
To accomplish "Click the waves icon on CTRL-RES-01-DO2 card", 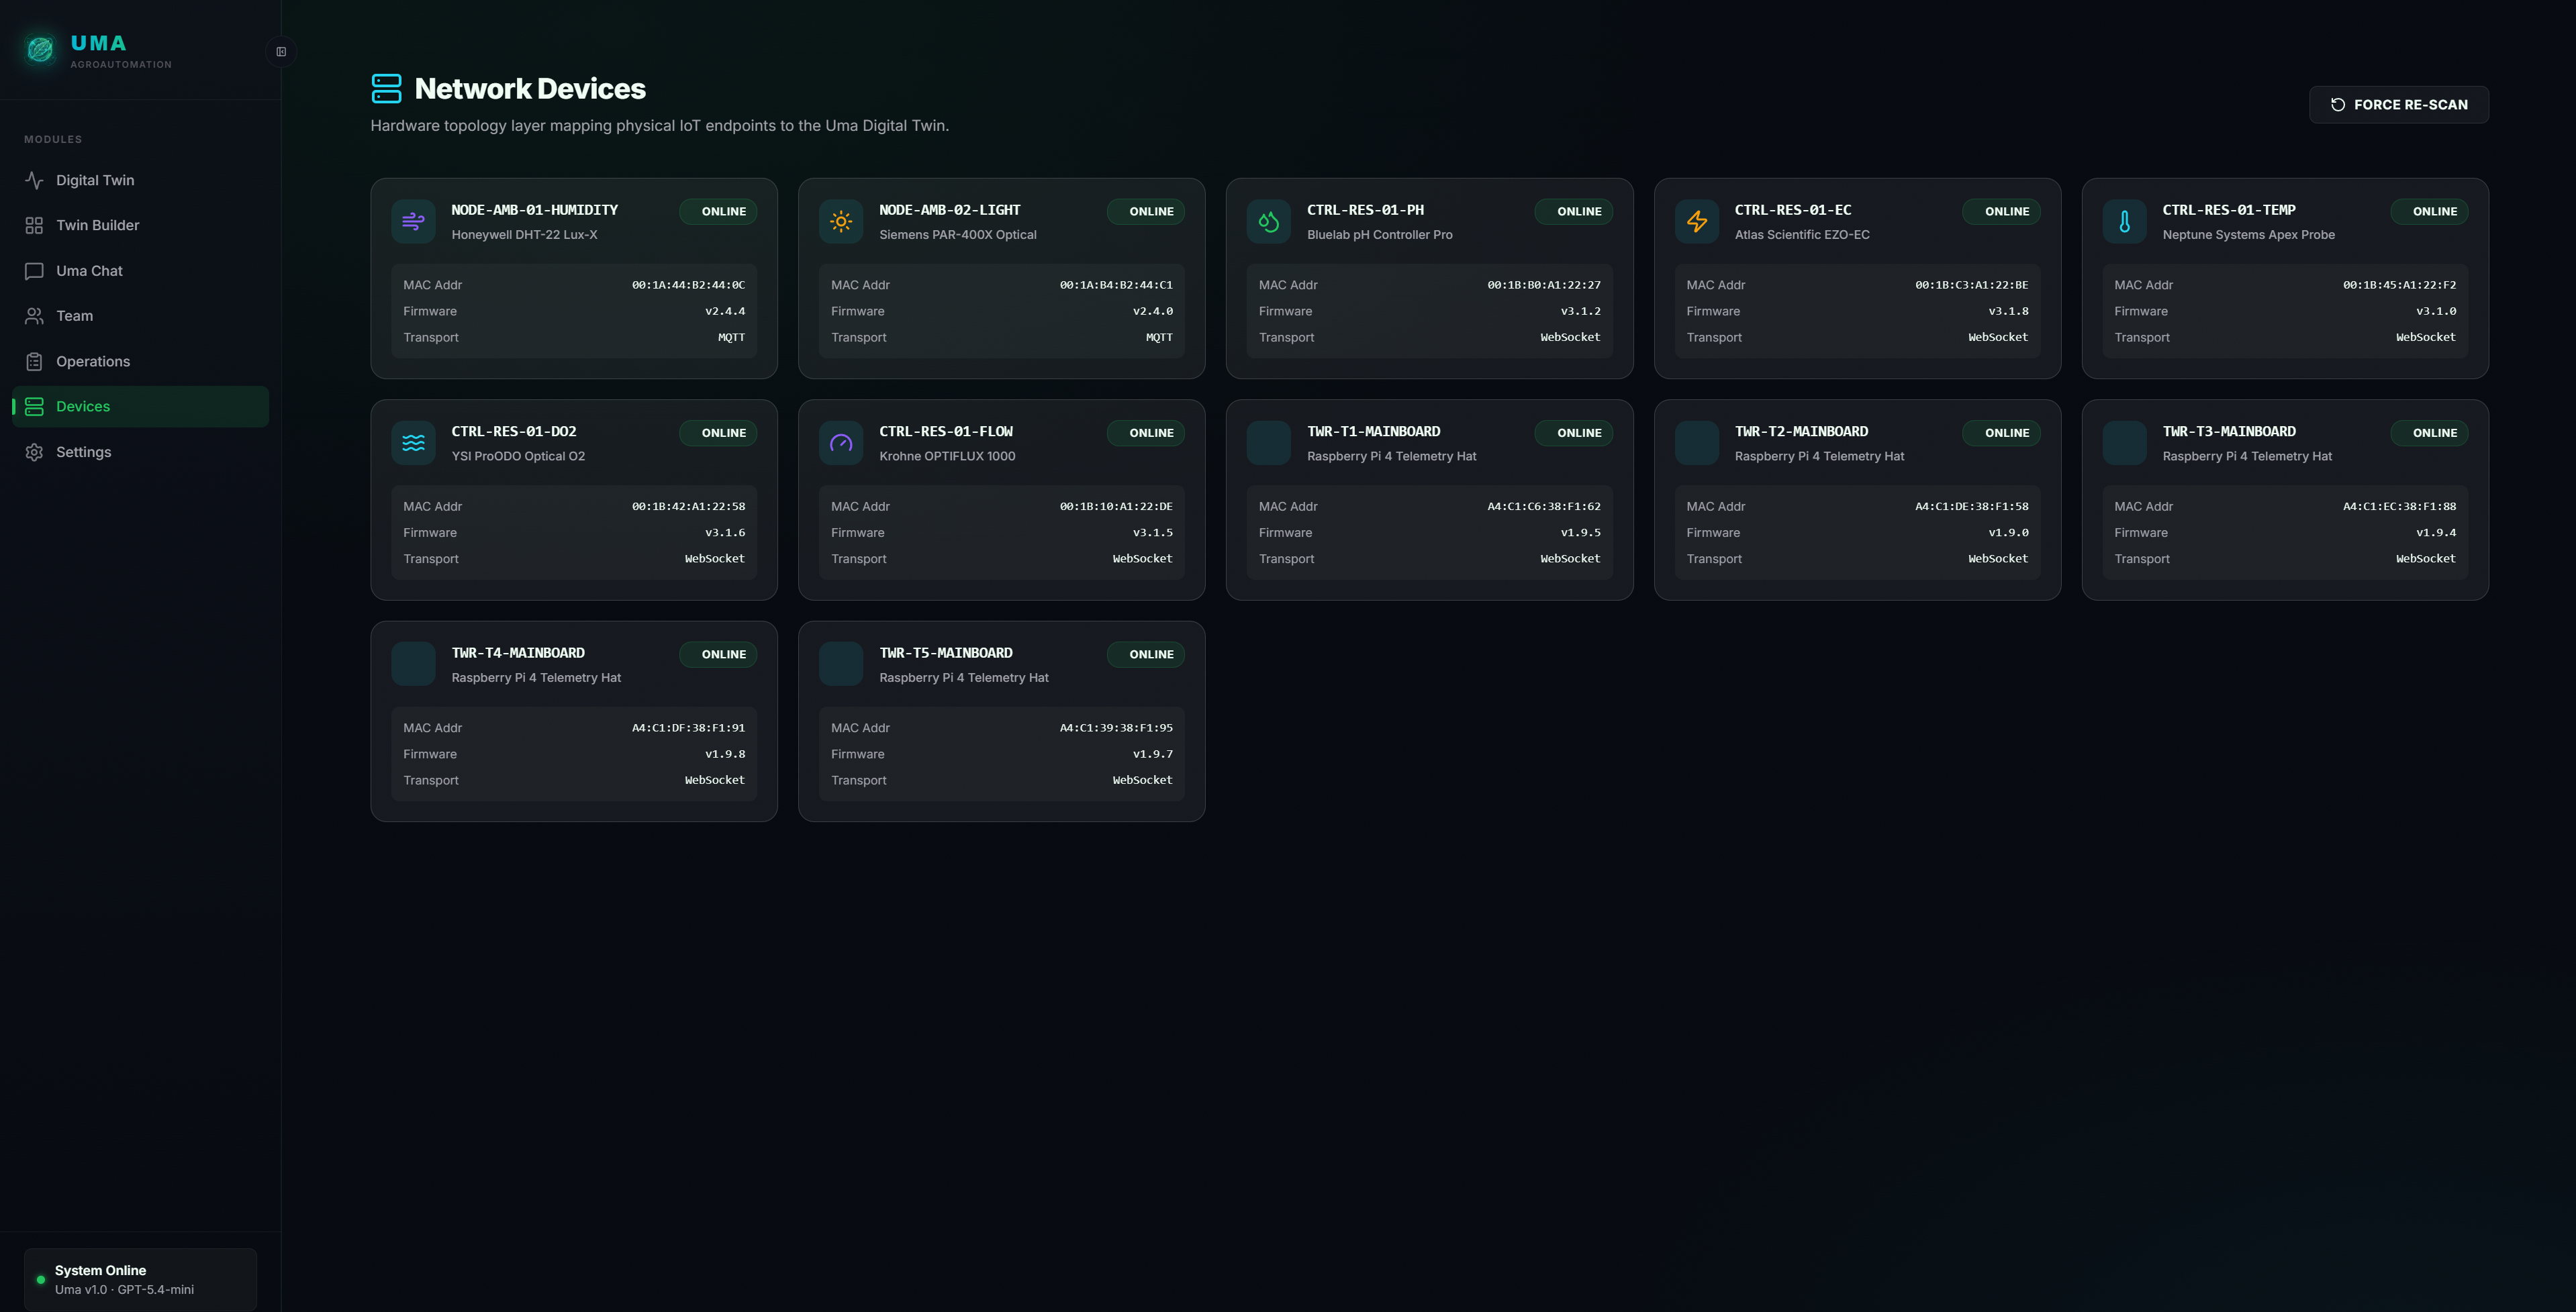I will [413, 443].
